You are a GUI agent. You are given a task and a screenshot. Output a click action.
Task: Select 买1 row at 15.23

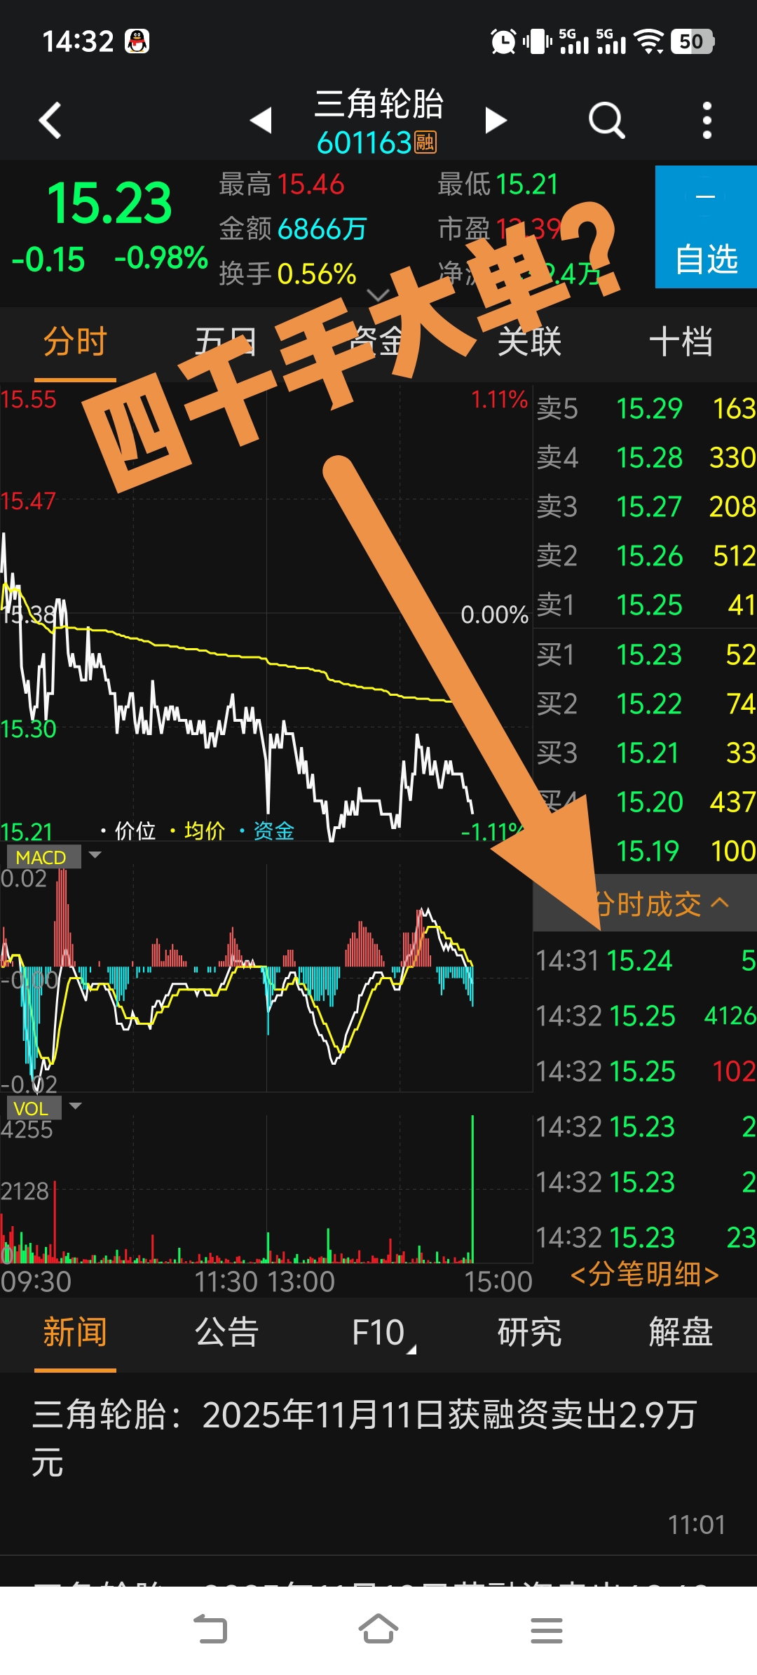[646, 654]
